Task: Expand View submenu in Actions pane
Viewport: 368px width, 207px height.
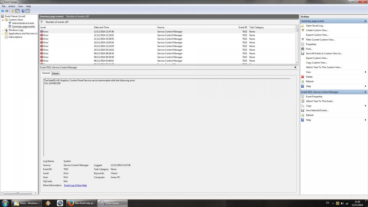Action: pyautogui.click(x=365, y=72)
